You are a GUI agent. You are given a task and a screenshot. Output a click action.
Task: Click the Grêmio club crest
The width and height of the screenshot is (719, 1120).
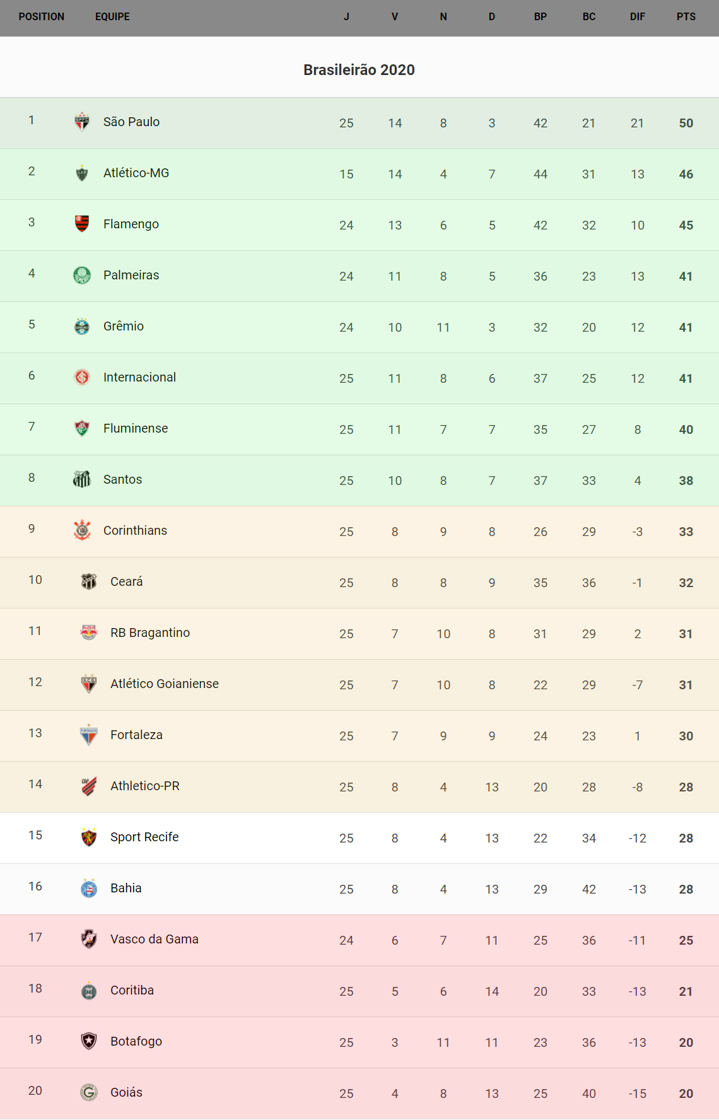82,326
